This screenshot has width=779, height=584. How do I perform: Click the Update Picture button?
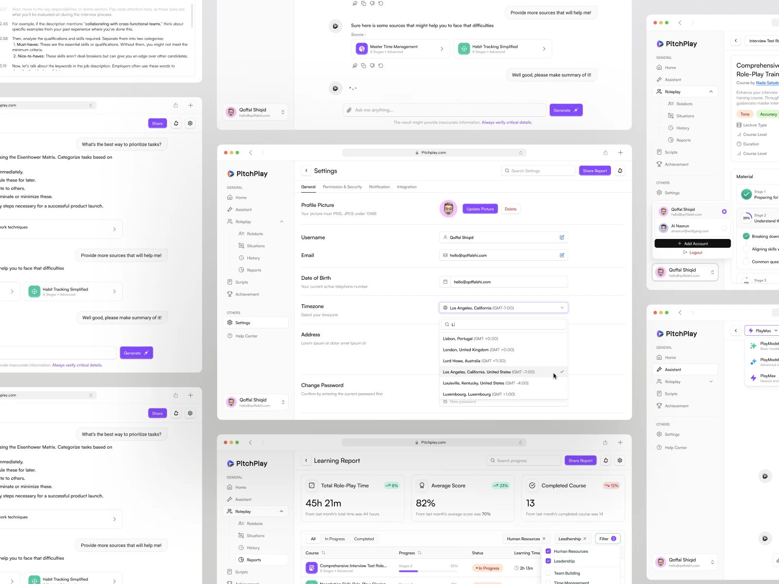click(480, 209)
